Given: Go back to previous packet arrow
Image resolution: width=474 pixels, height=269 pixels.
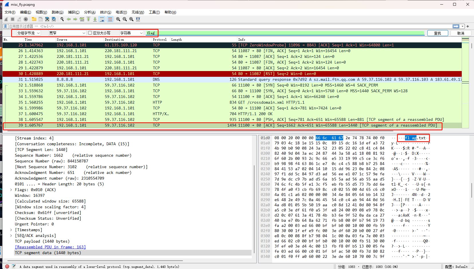Looking at the screenshot, I should (x=69, y=19).
